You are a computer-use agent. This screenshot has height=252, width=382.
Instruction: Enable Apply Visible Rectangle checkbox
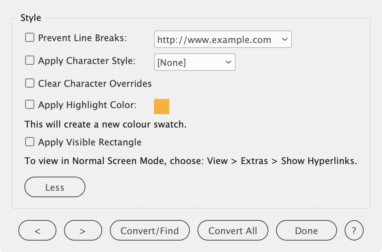pos(30,142)
